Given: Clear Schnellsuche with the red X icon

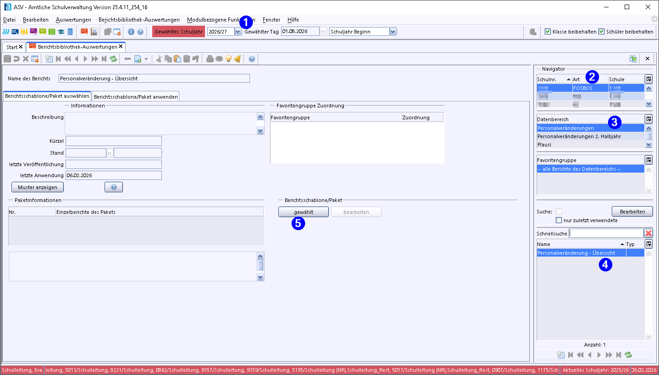Looking at the screenshot, I should 648,233.
